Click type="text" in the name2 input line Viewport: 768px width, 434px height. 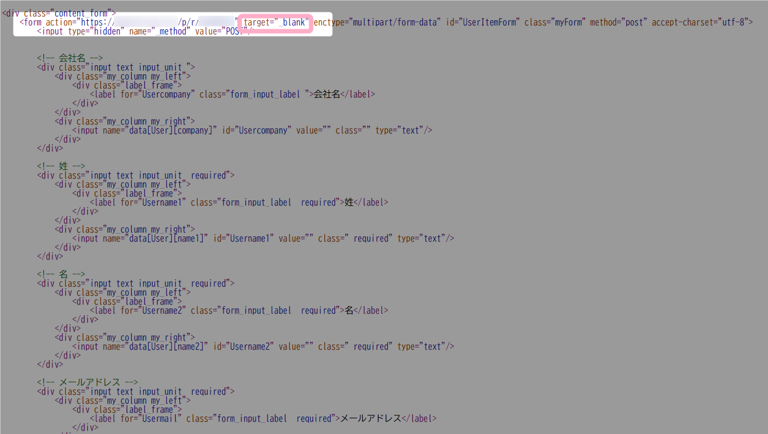(423, 347)
